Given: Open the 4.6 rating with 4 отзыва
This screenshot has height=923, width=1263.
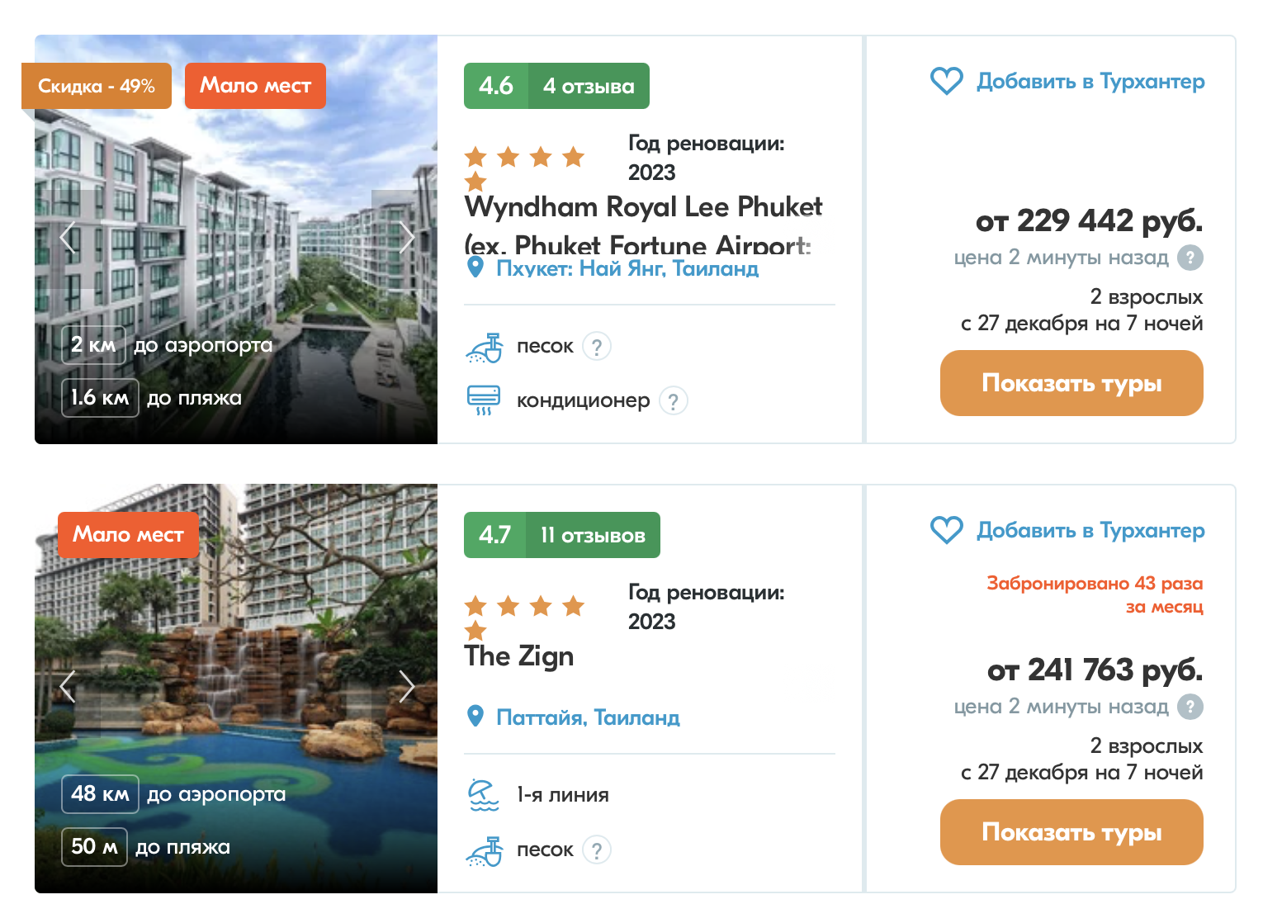Looking at the screenshot, I should 556,86.
